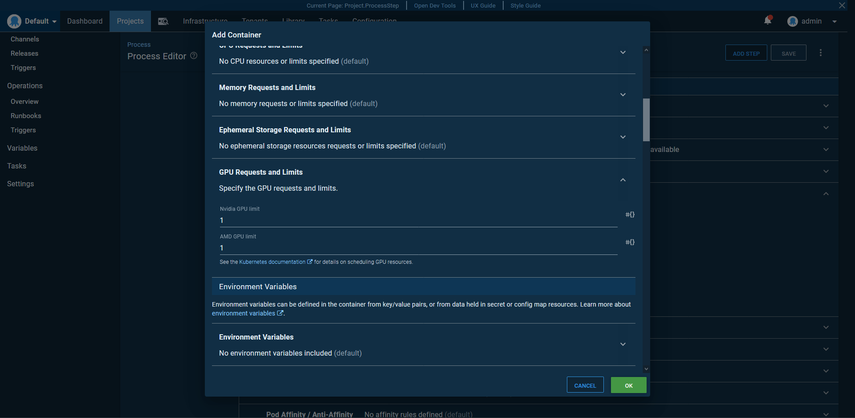Open Runbooks under Operations
Image resolution: width=855 pixels, height=418 pixels.
coord(25,115)
